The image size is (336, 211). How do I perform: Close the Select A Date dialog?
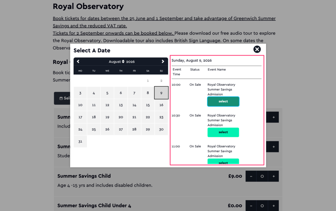257,49
